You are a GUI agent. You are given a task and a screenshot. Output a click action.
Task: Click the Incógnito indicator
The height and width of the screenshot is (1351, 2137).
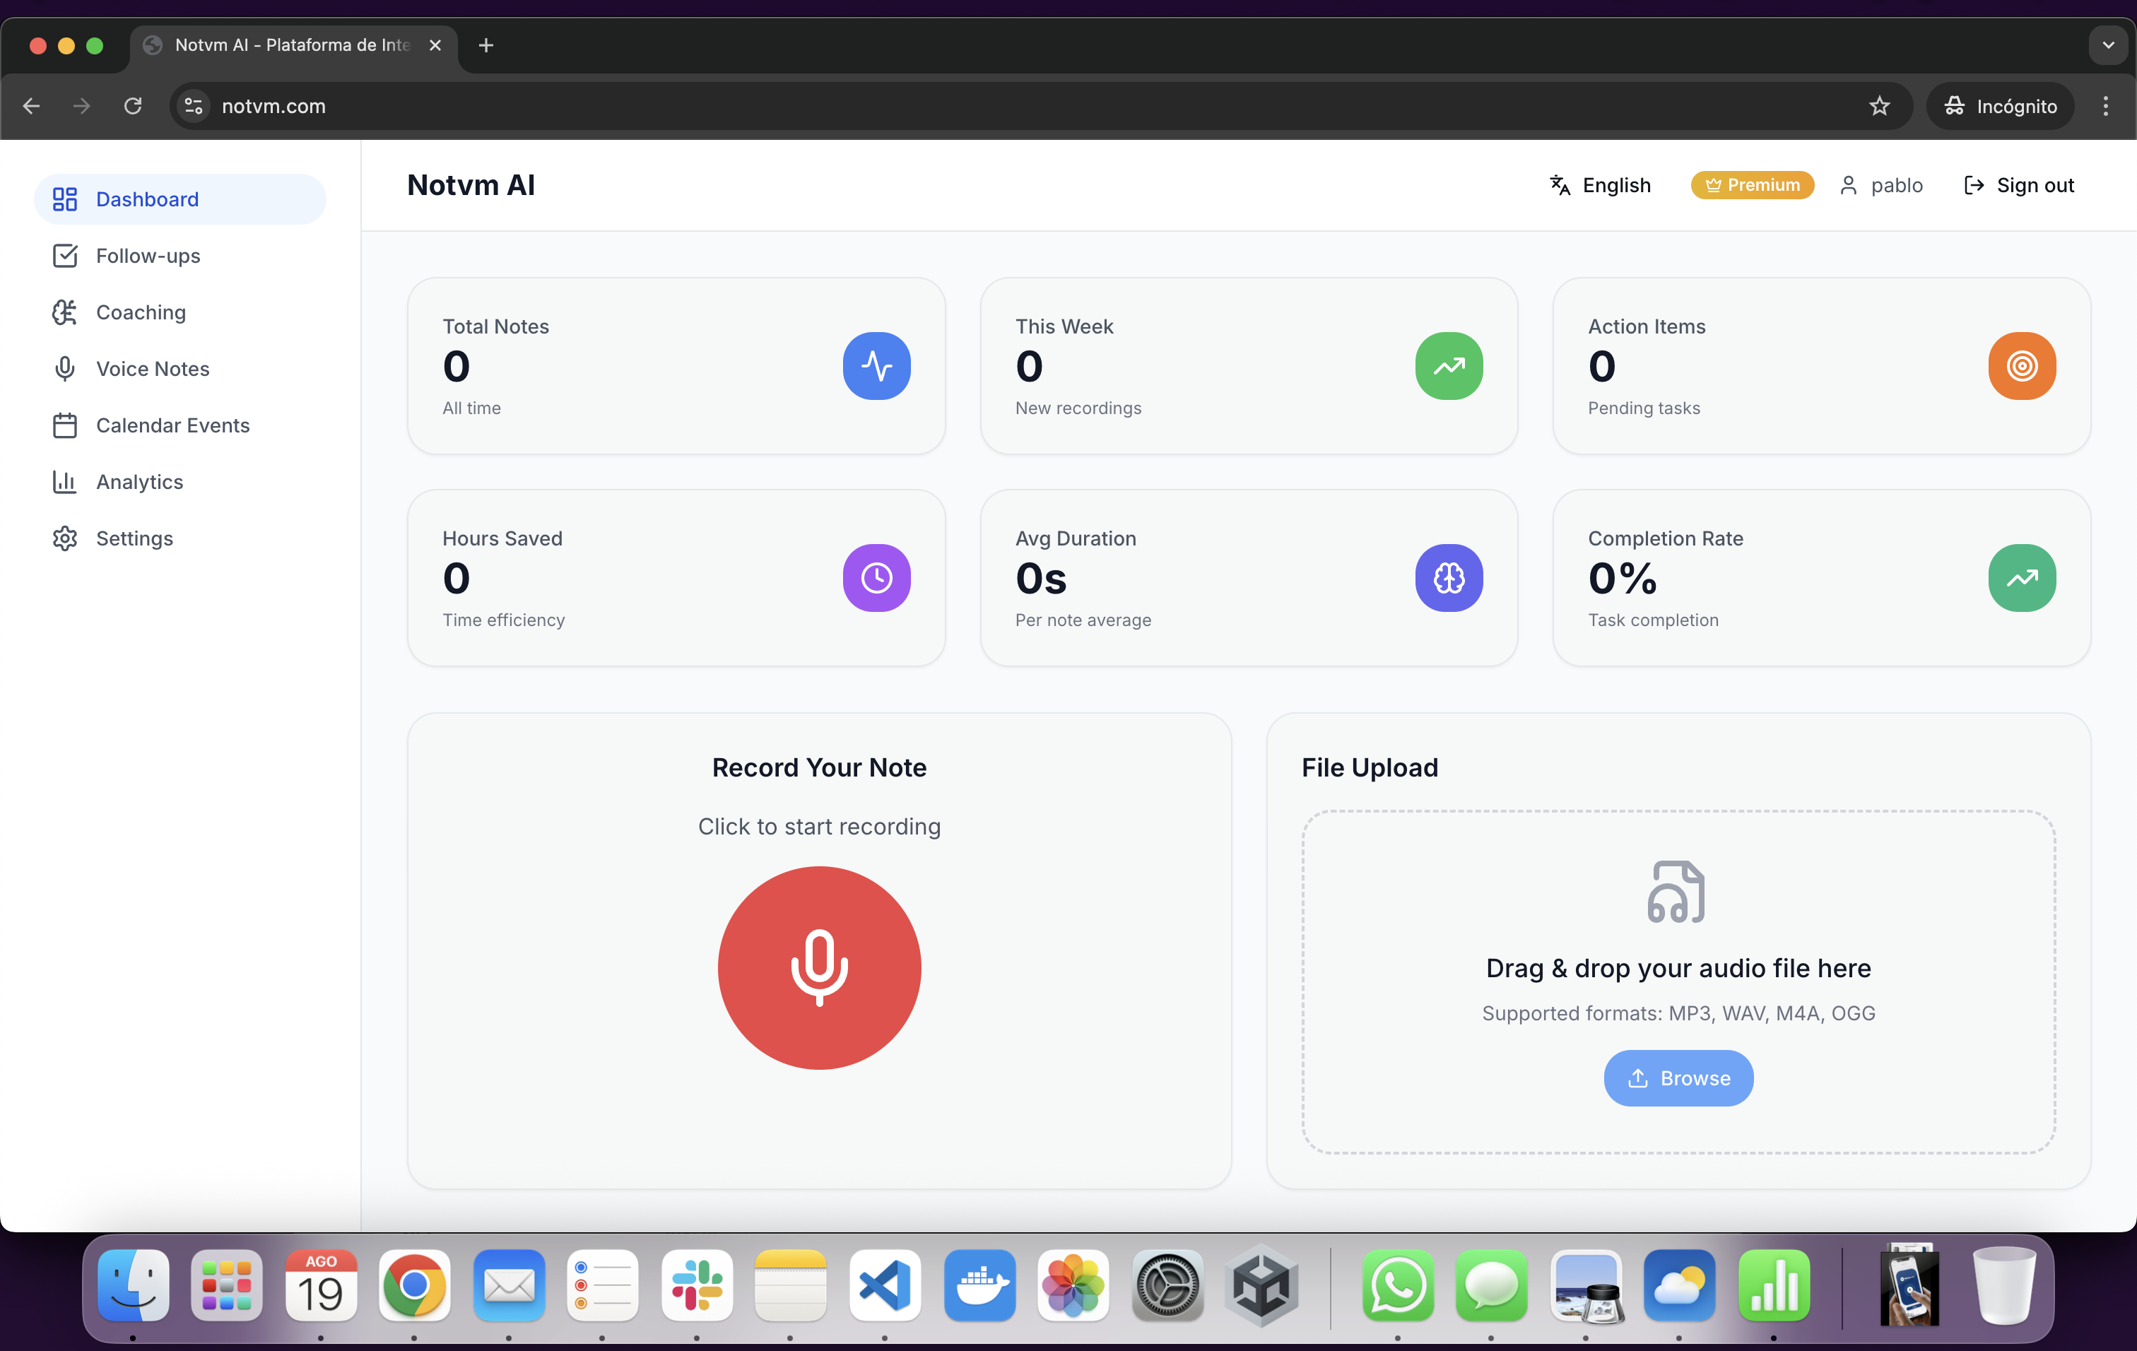[x=1999, y=105]
